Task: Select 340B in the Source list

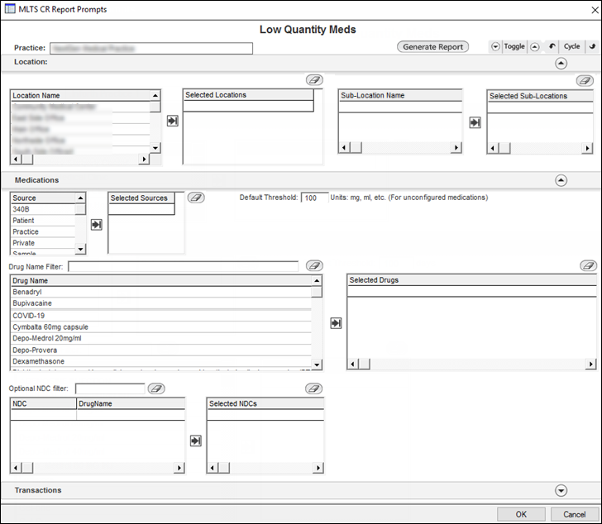Action: point(43,209)
